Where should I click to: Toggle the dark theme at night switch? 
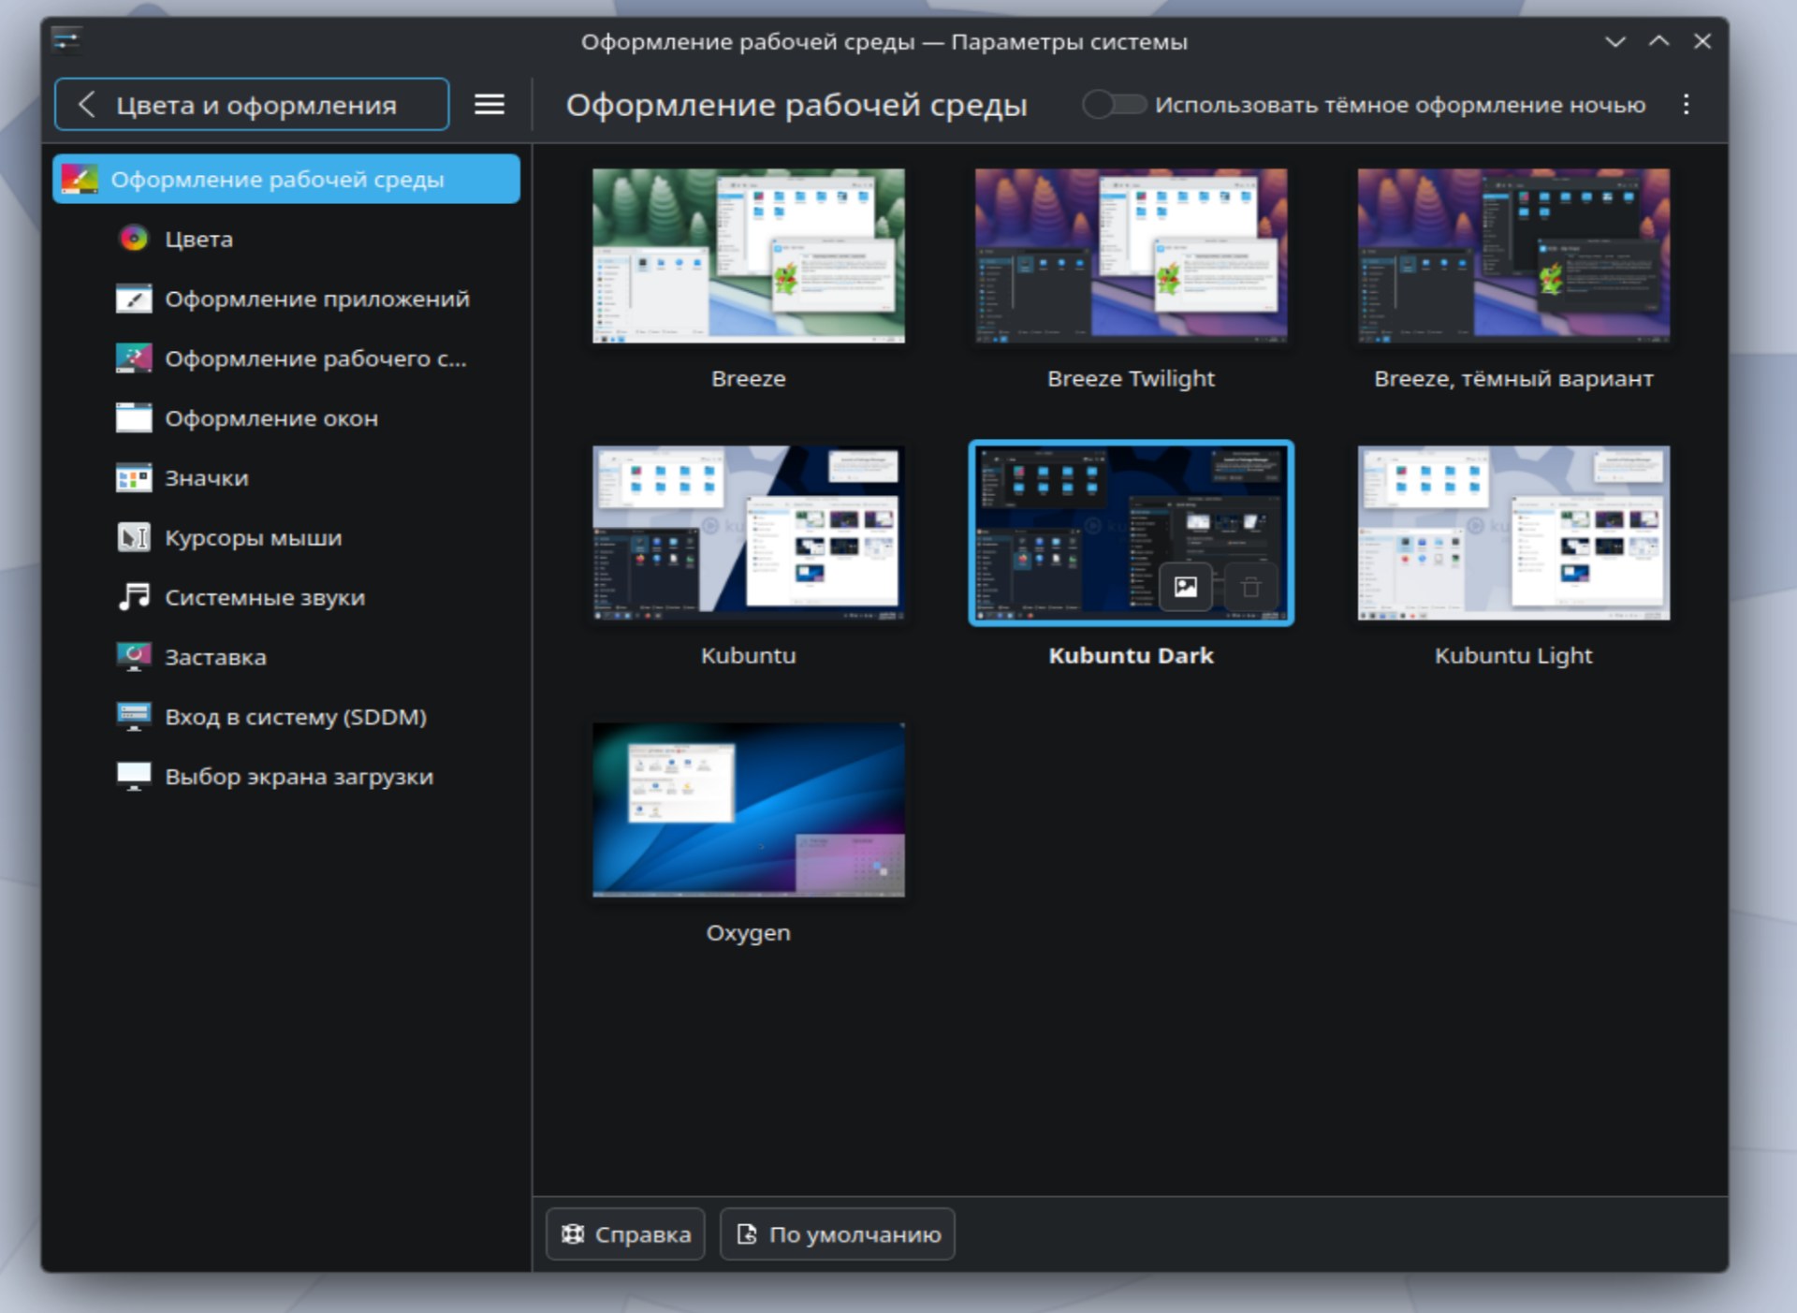pyautogui.click(x=1114, y=105)
